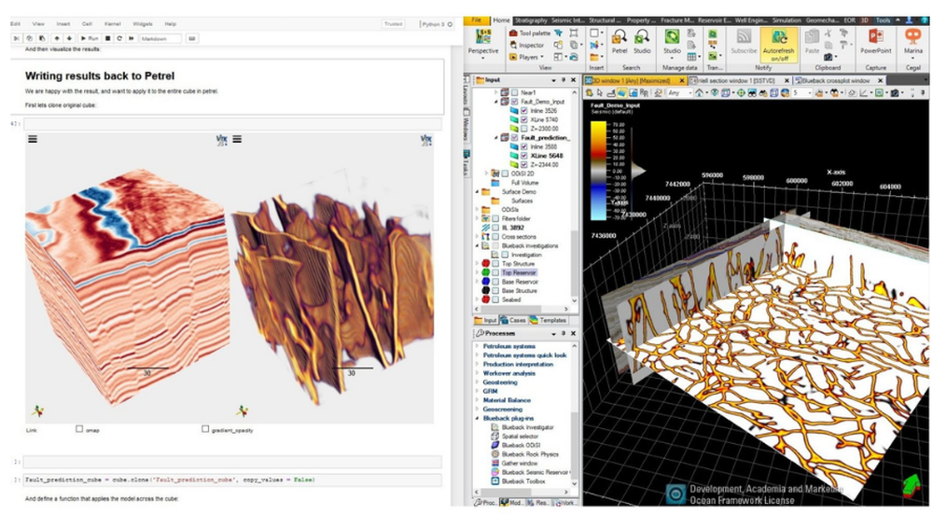Enable the Top Reservoir checkbox
This screenshot has width=933, height=514.
(x=495, y=272)
